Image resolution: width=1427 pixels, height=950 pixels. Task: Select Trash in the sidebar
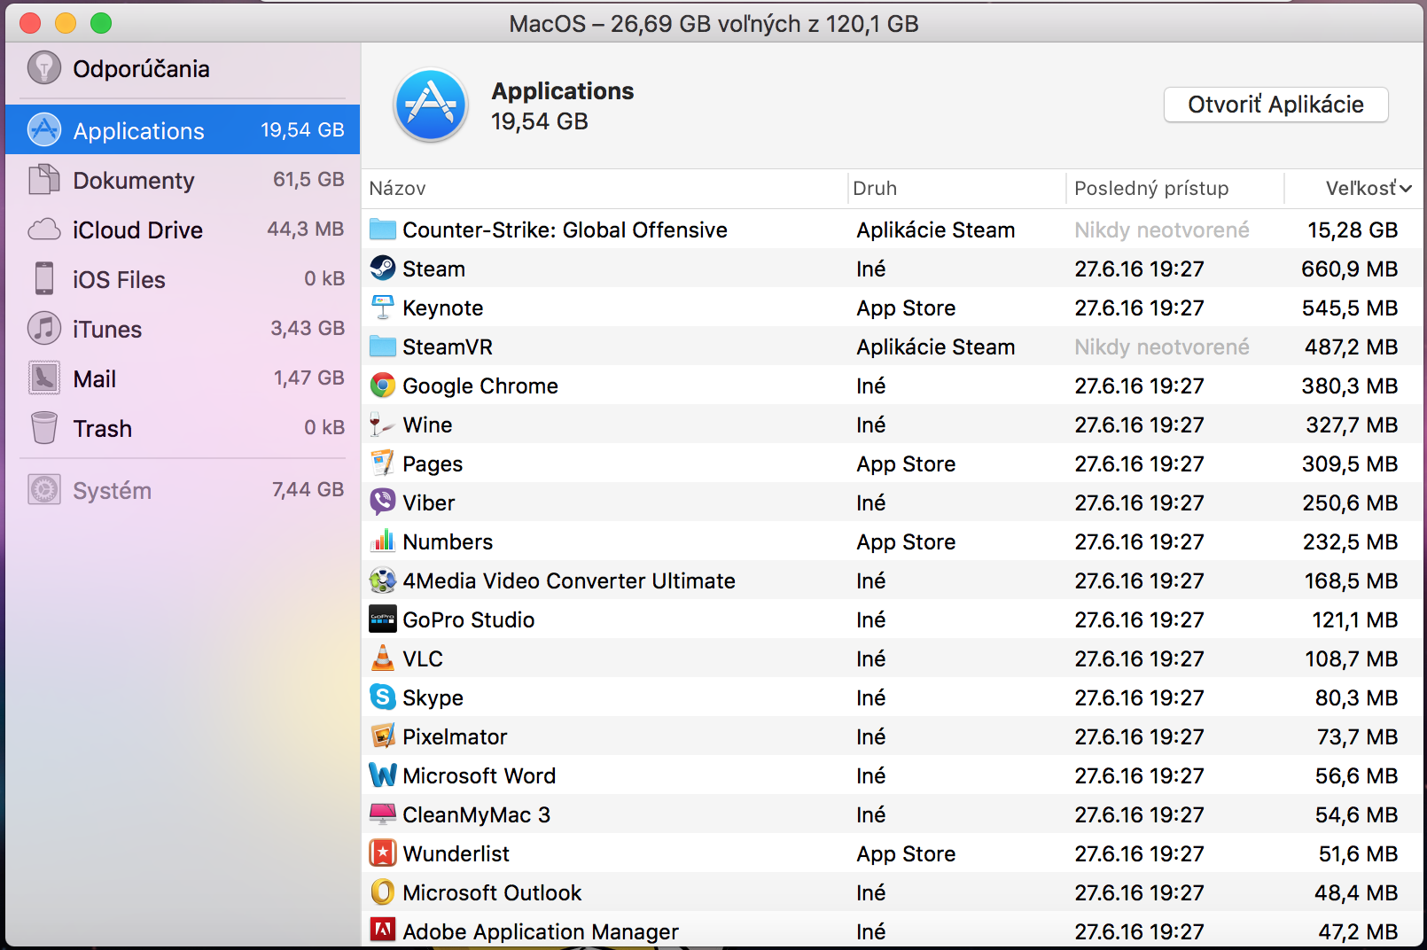pyautogui.click(x=183, y=428)
